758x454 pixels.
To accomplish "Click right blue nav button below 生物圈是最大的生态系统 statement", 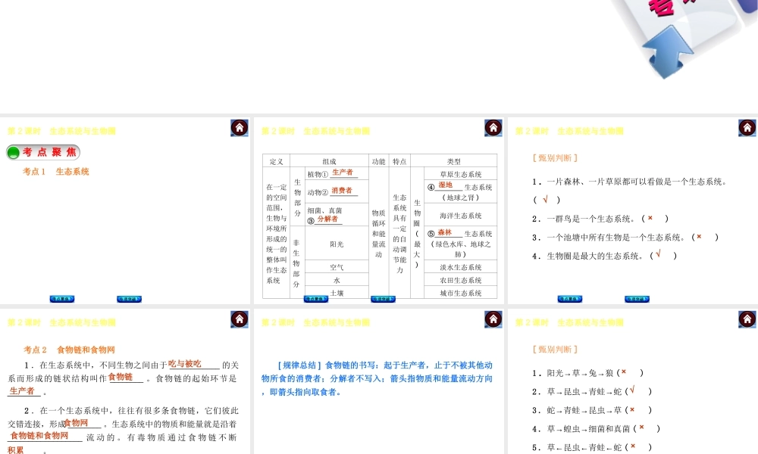I will [x=637, y=299].
